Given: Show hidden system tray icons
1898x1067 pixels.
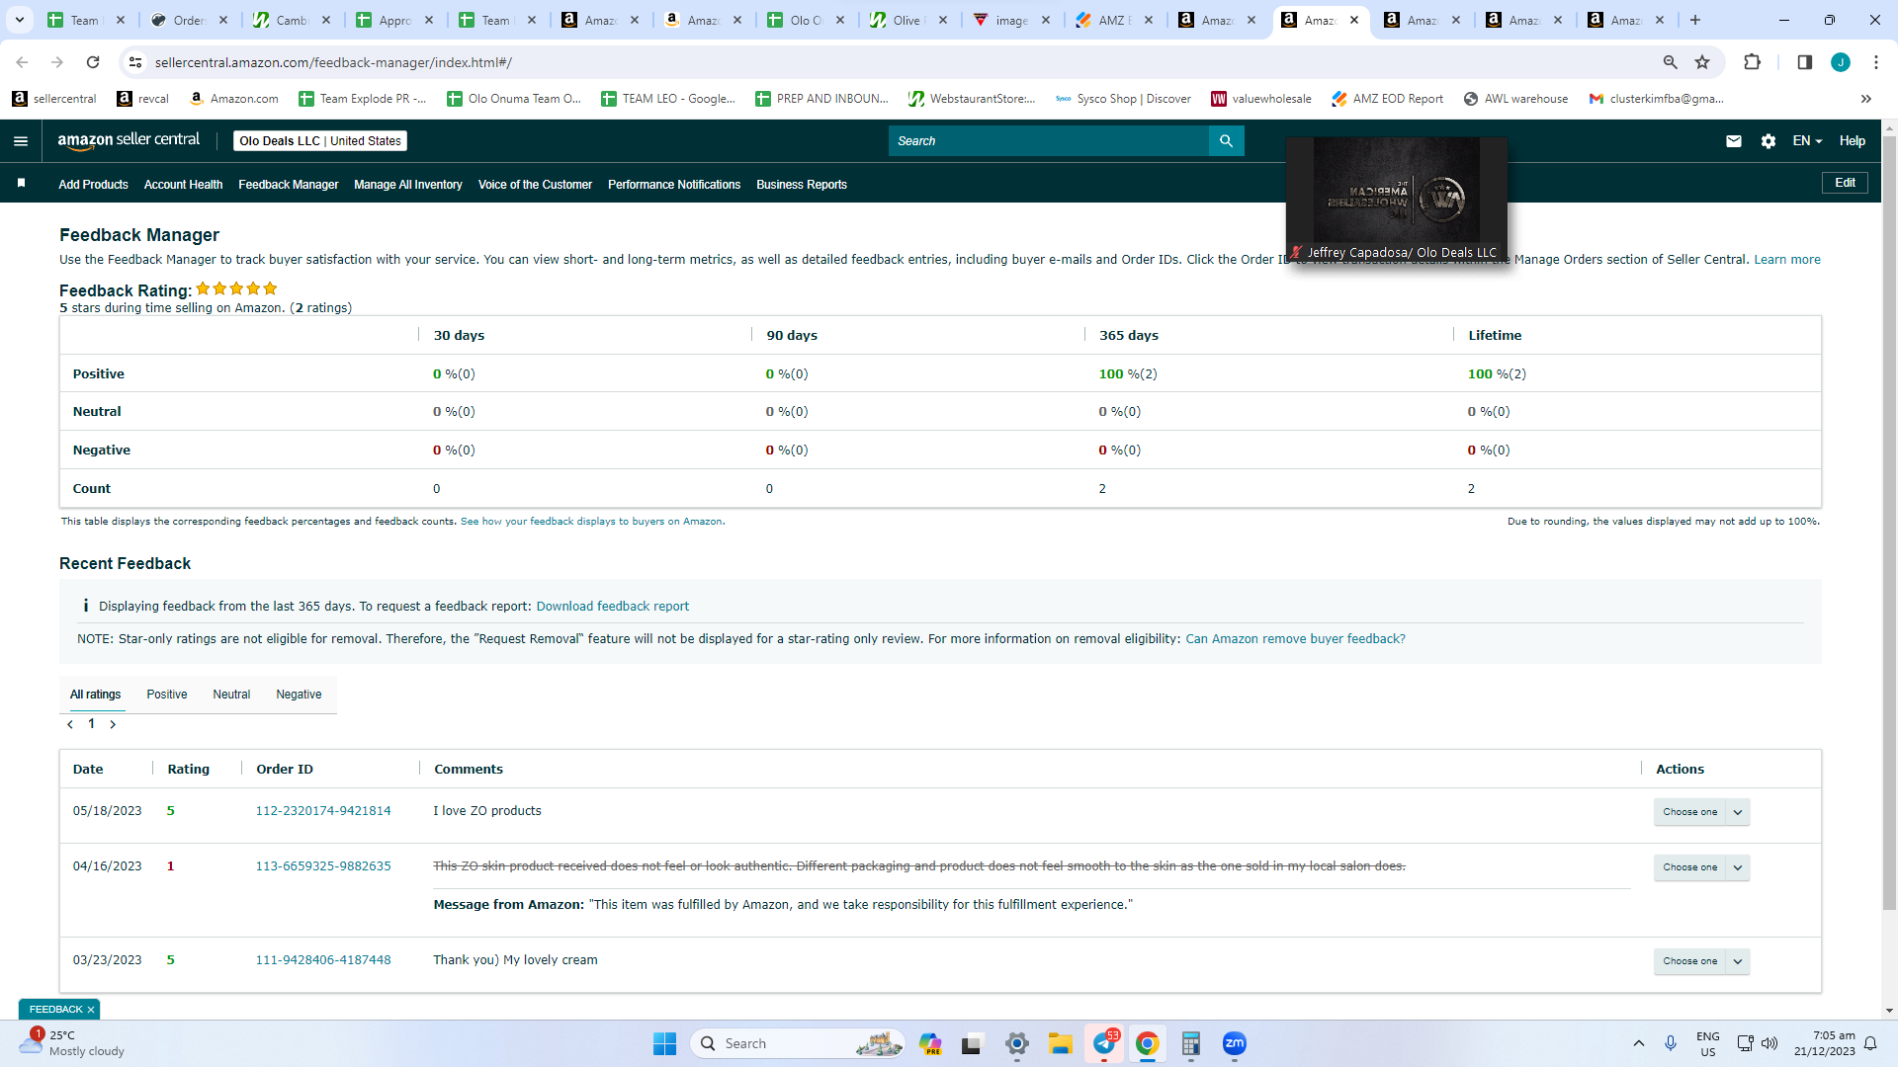Looking at the screenshot, I should tap(1638, 1043).
